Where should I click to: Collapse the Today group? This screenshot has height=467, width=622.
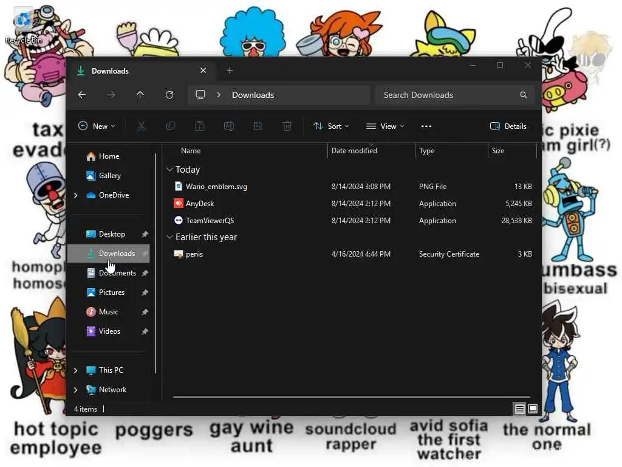click(169, 170)
